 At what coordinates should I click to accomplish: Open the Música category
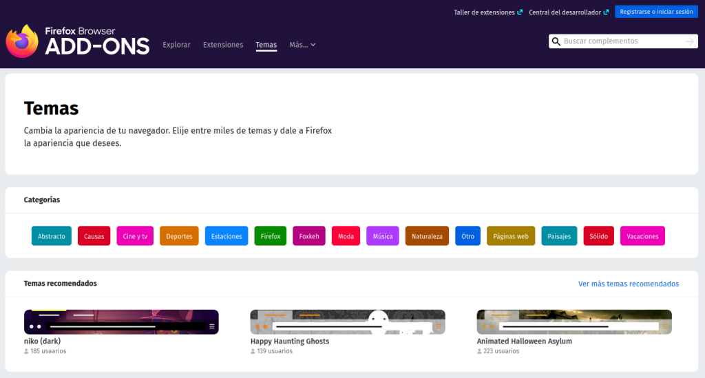coord(383,236)
